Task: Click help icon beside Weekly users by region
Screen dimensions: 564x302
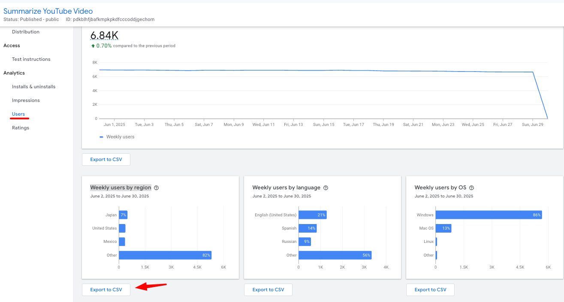Action: pyautogui.click(x=157, y=188)
